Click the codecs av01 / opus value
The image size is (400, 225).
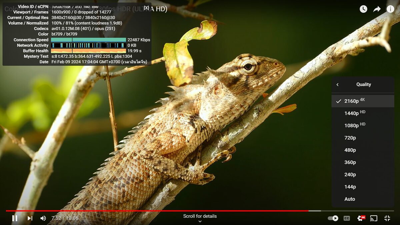83,29
